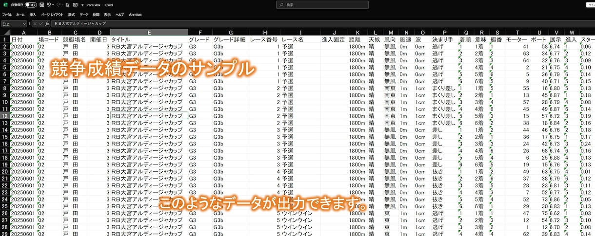Click the 展示 header cell
The image size is (595, 236).
point(555,39)
